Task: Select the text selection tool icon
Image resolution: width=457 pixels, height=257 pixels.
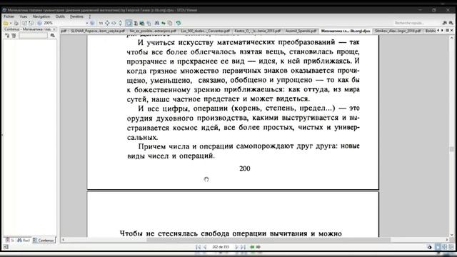Action: tap(136, 23)
